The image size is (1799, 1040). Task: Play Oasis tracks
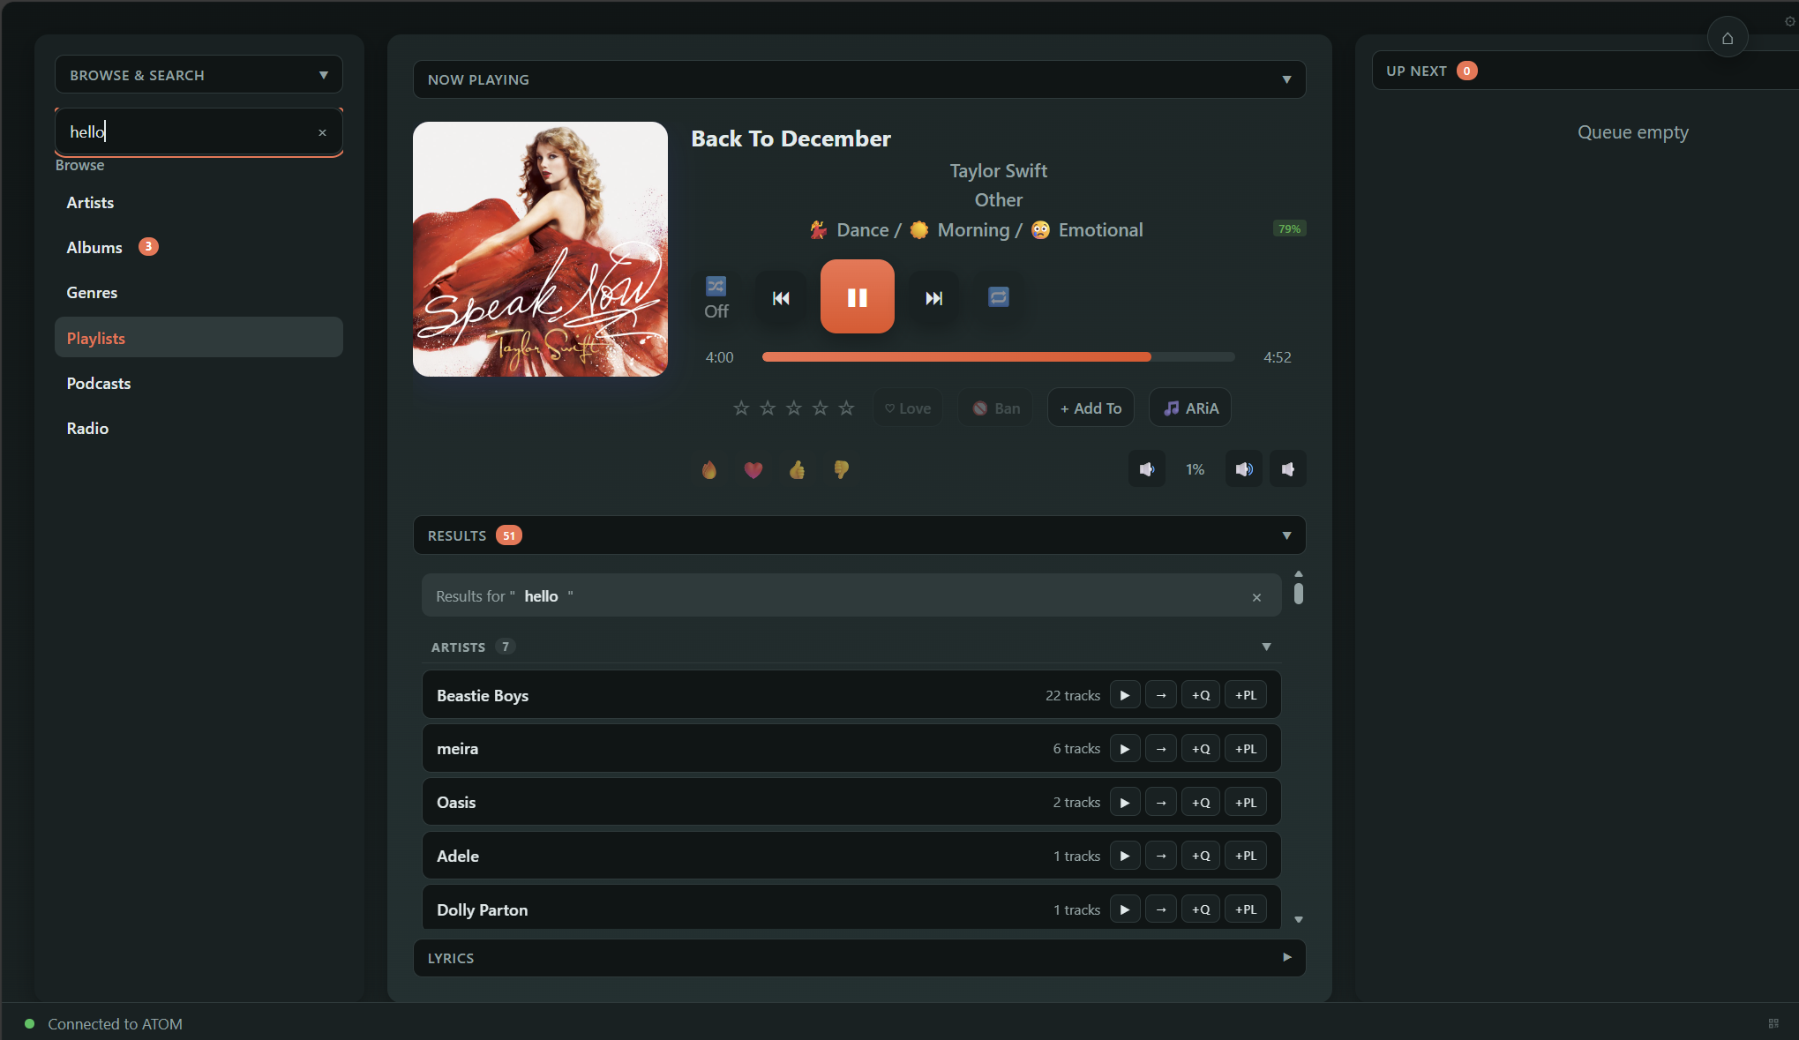coord(1125,803)
